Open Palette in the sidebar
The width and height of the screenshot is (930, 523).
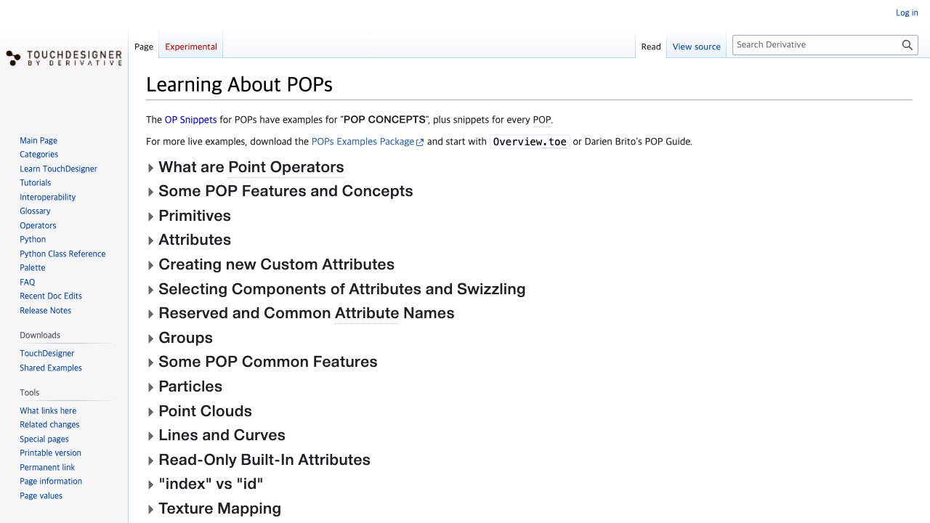[x=33, y=268]
